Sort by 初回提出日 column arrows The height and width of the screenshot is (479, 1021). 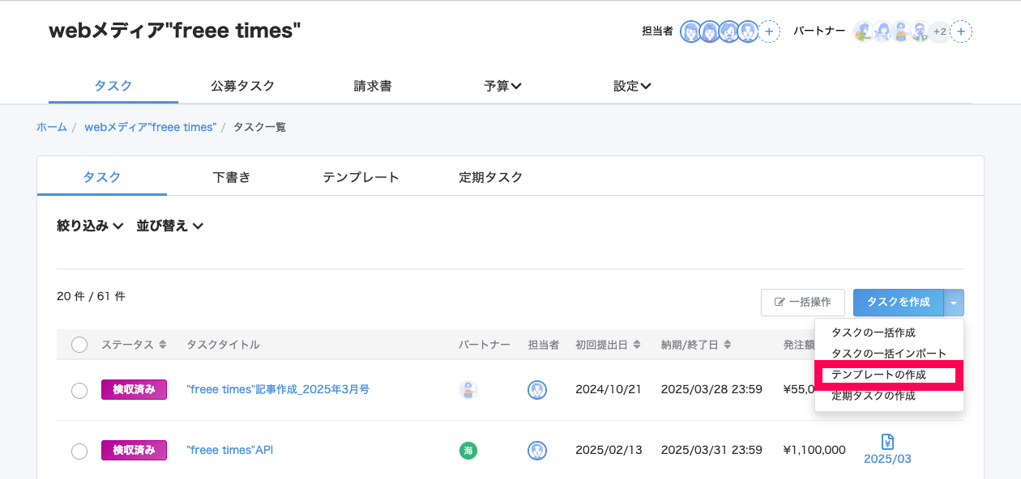pyautogui.click(x=637, y=345)
